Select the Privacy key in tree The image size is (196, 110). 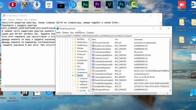pyautogui.click(x=80, y=57)
